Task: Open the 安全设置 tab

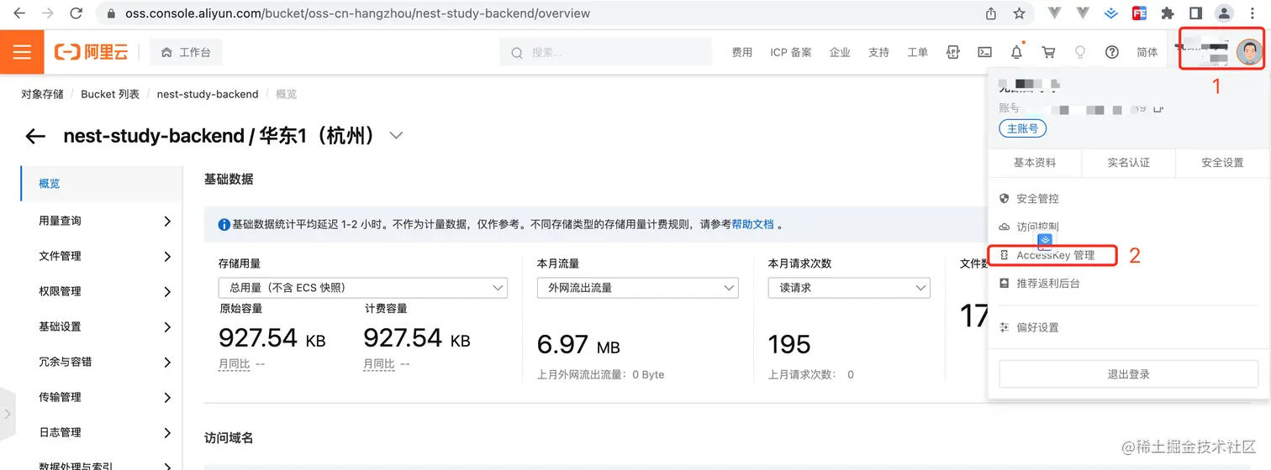Action: (1222, 163)
